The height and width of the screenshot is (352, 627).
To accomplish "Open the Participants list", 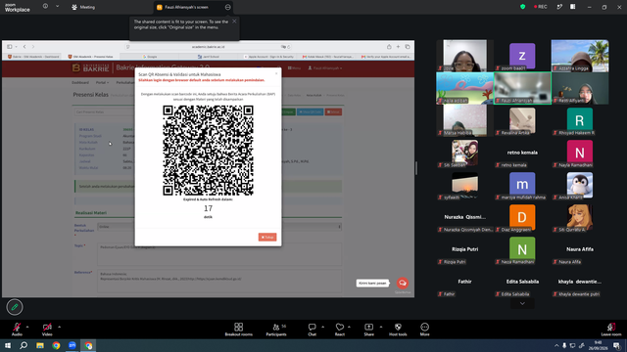I will click(276, 330).
